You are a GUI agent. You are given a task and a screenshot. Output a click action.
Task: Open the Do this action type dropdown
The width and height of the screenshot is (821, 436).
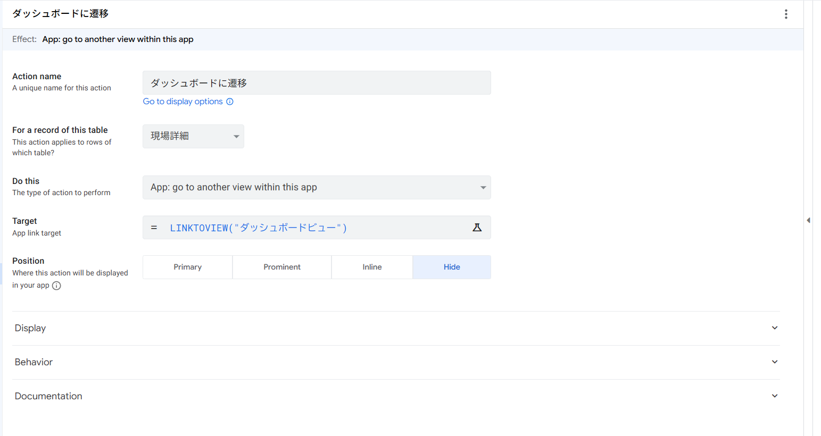click(317, 187)
